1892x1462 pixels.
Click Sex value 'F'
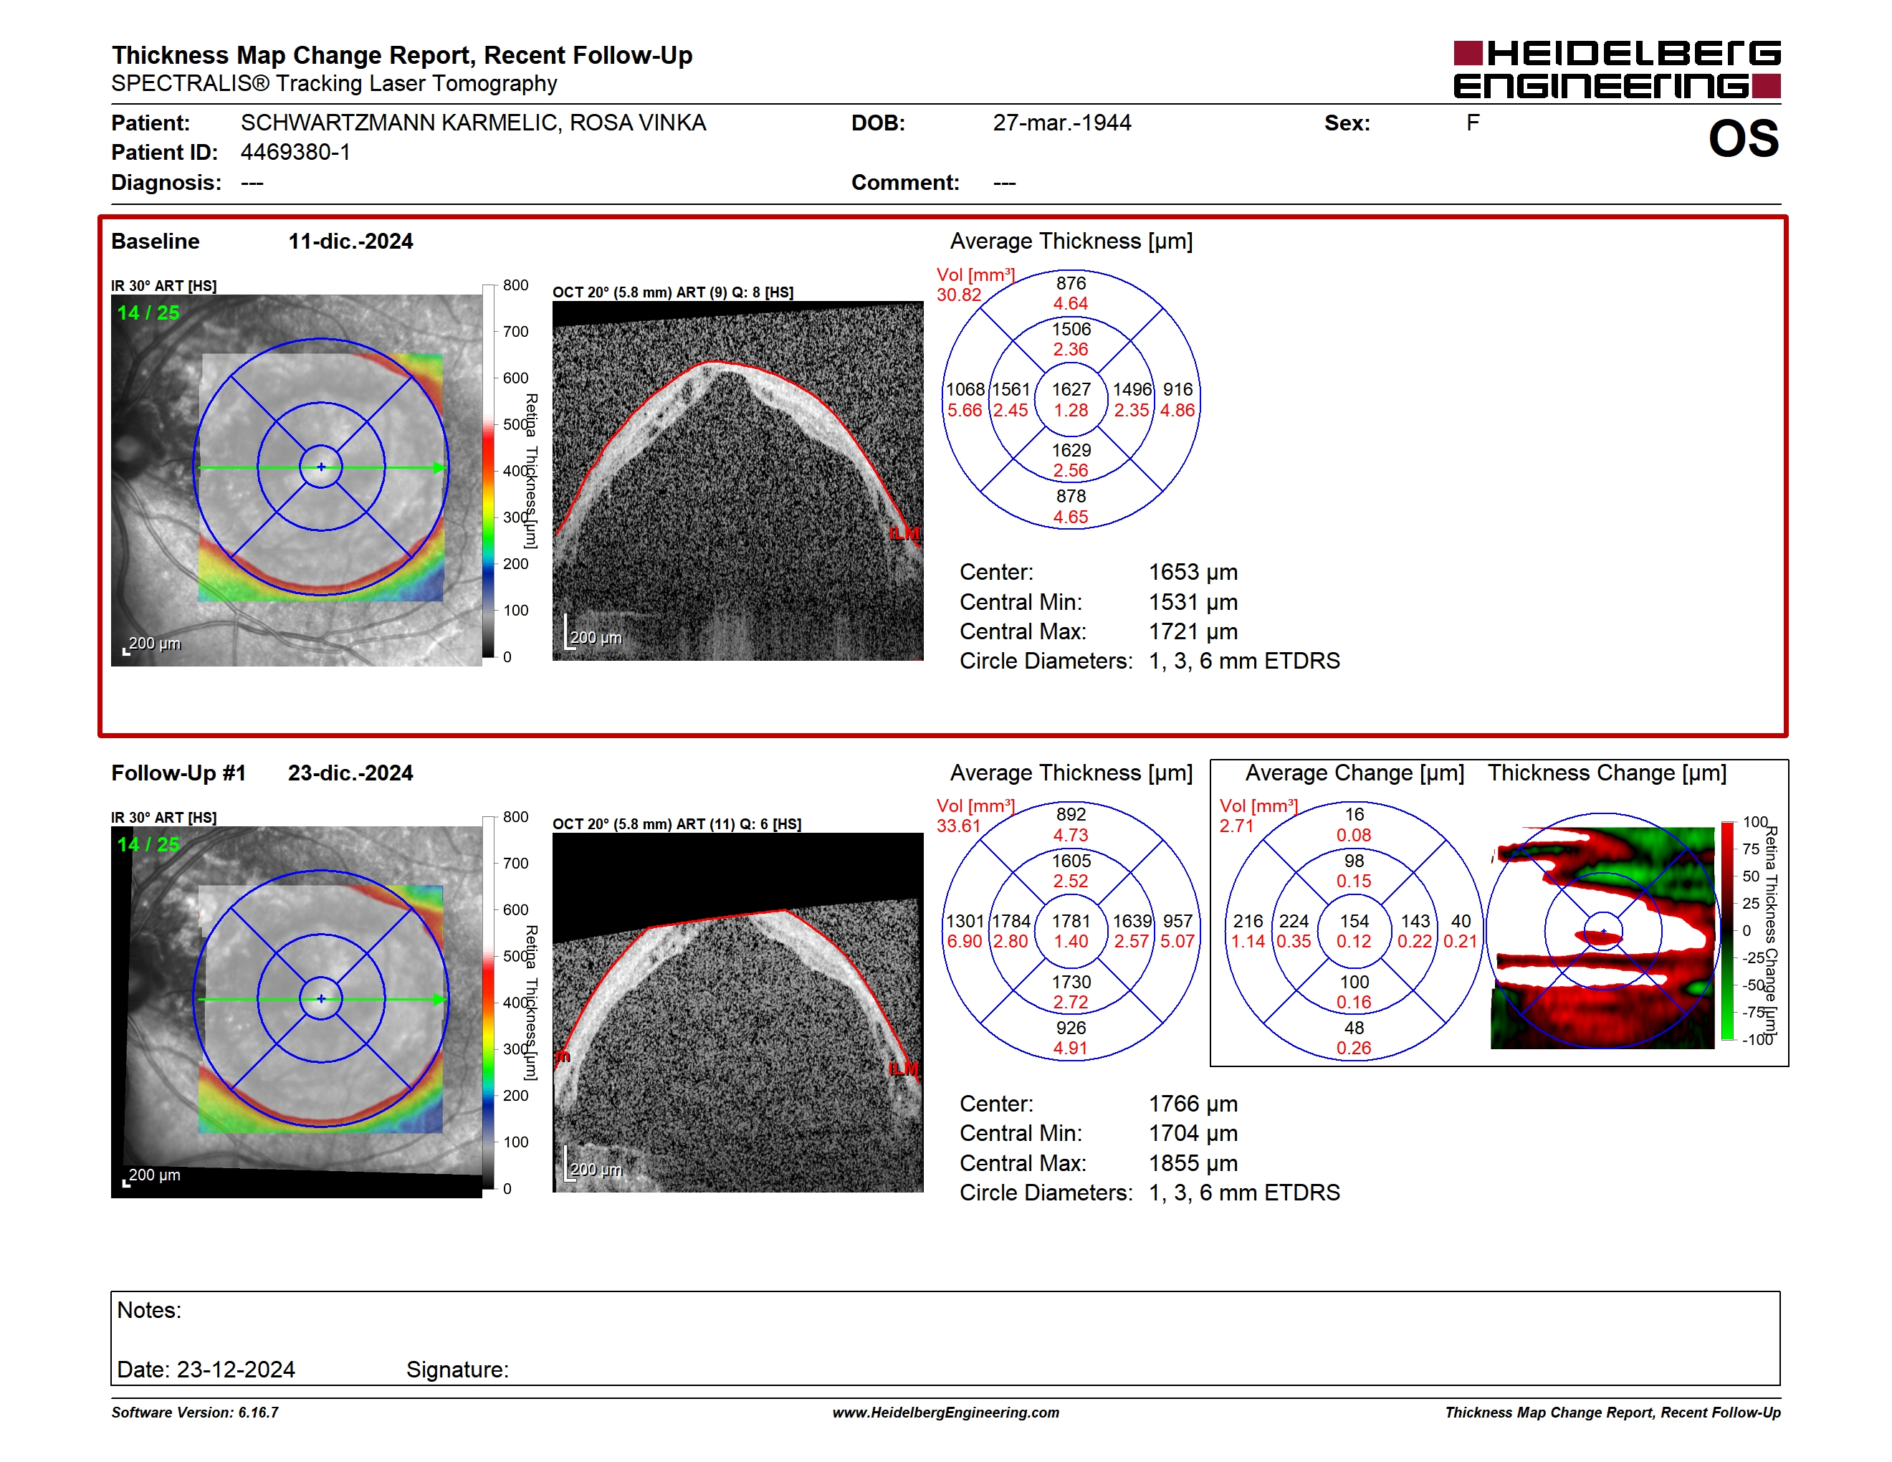(1473, 123)
